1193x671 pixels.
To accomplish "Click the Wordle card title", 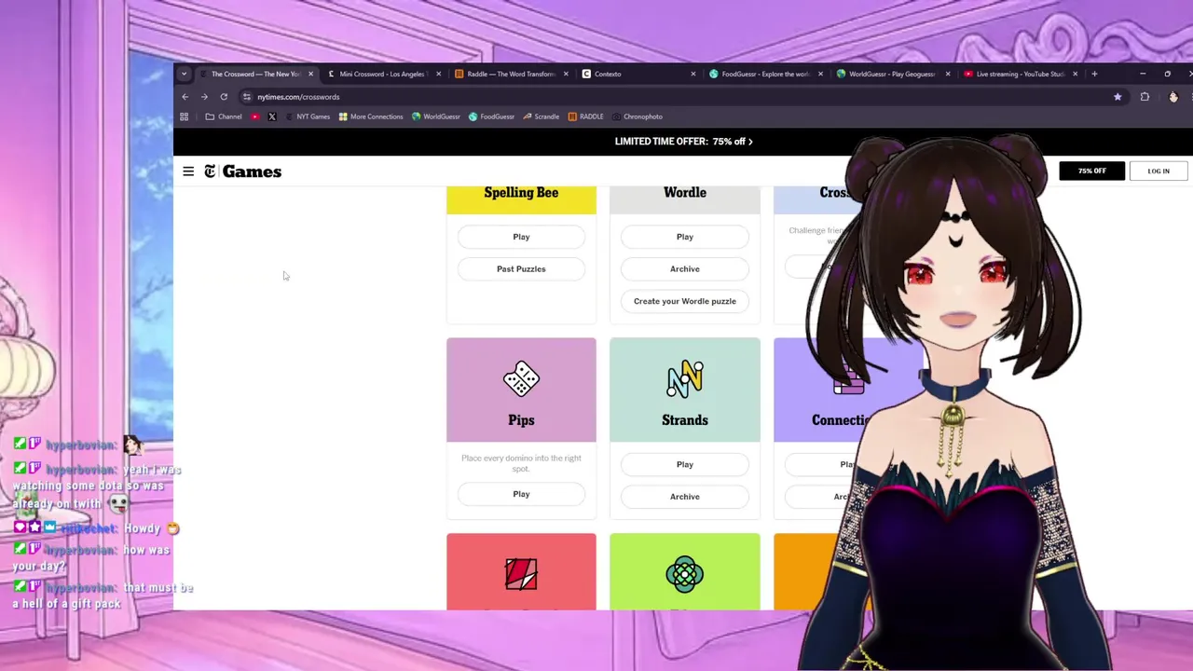I will point(685,193).
